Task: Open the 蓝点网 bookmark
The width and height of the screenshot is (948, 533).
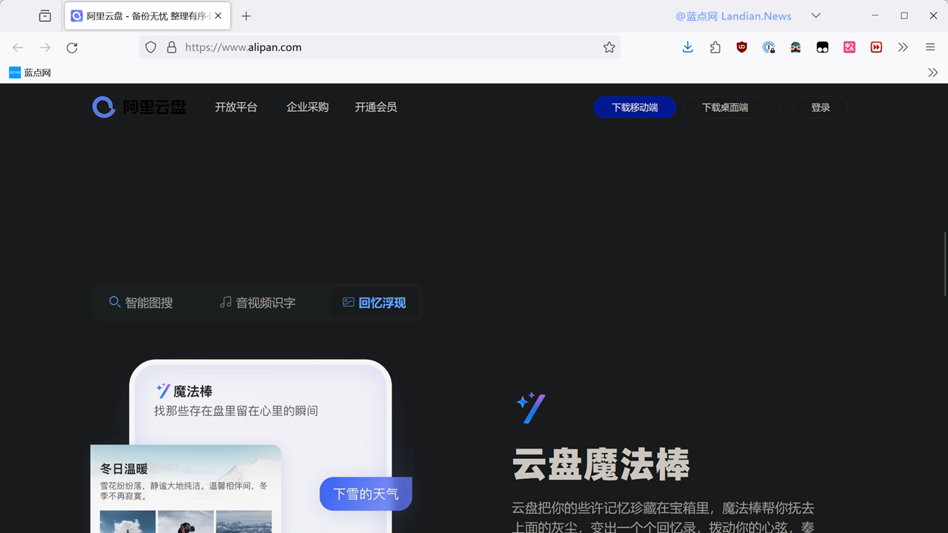Action: pyautogui.click(x=30, y=73)
